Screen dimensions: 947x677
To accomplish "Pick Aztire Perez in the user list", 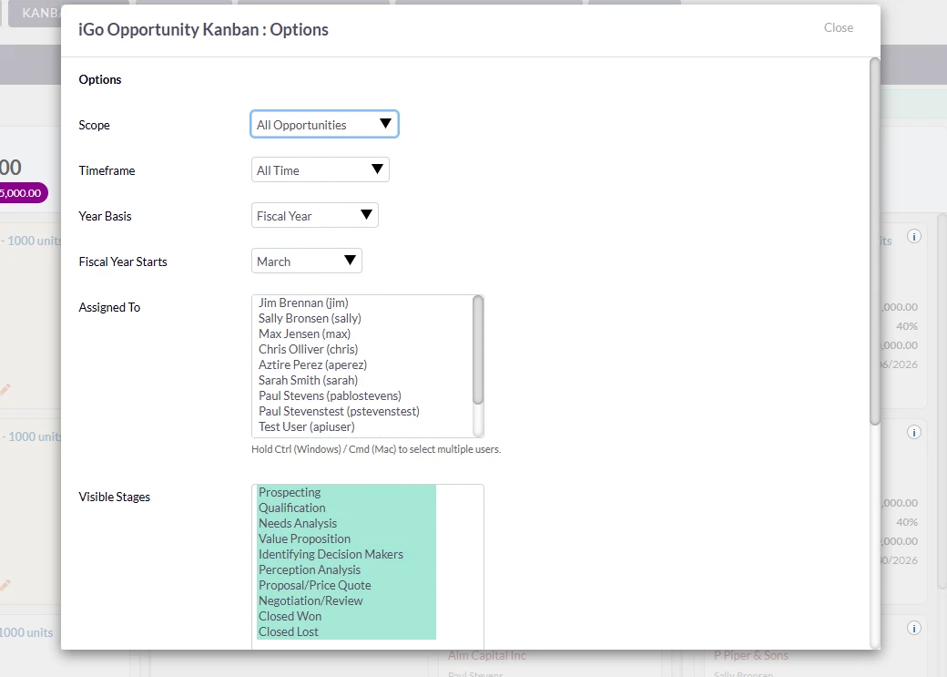I will 312,364.
